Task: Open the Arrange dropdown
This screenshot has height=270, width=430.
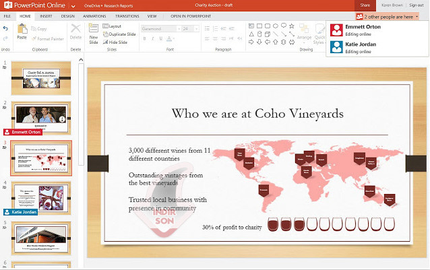Action: coord(304,34)
